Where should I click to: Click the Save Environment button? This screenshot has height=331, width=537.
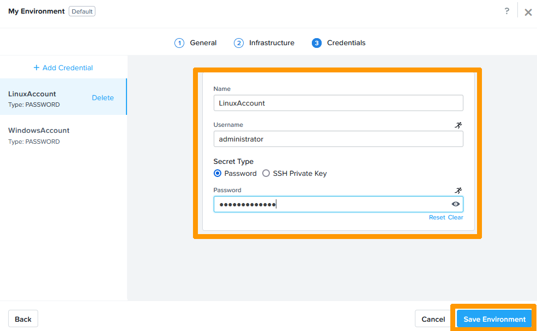point(494,319)
